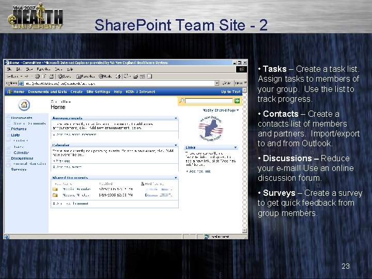Open the View menu

click(29, 69)
